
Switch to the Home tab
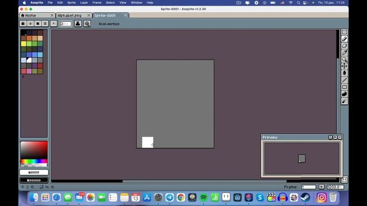pos(37,15)
